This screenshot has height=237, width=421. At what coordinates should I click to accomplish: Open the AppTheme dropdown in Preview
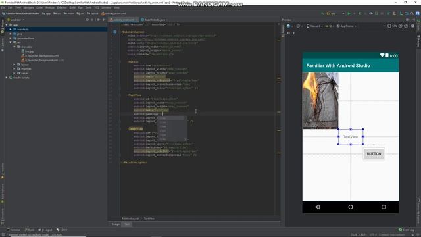(x=347, y=26)
